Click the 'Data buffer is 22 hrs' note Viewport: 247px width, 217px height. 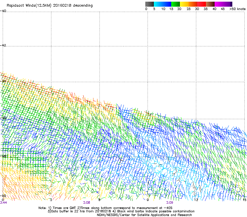click(x=79, y=211)
